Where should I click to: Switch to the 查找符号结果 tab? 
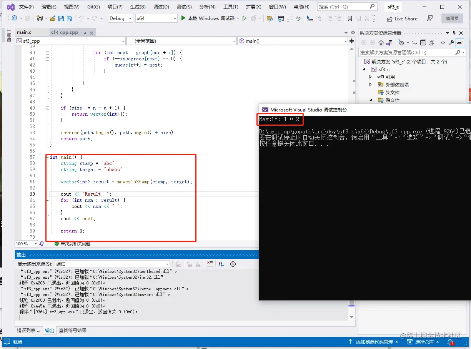tap(72, 330)
